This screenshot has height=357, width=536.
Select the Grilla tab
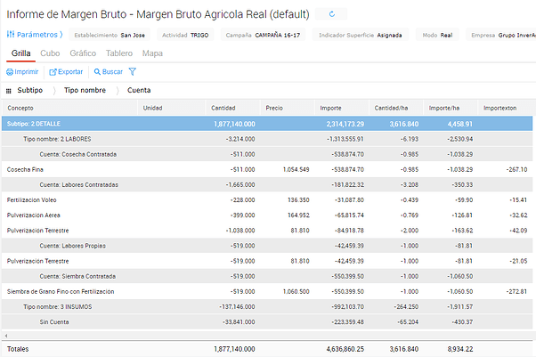click(x=20, y=53)
